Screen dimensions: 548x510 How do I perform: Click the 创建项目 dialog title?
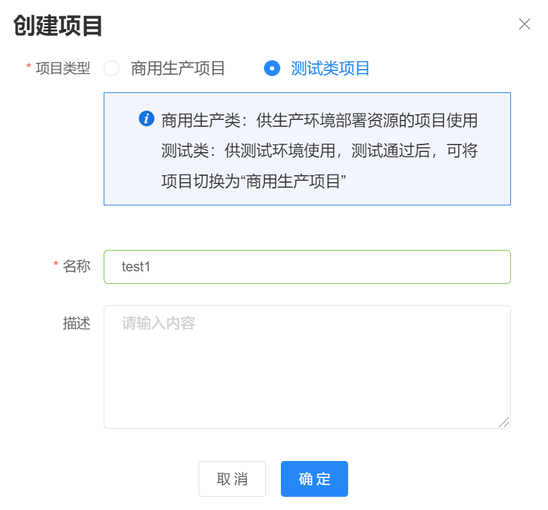58,26
